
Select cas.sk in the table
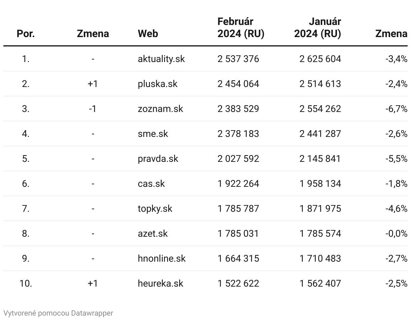coord(151,183)
